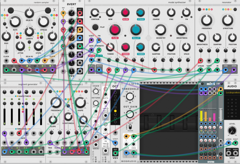Click the t1 output jack on the random sampler
240x164 pixels.
[x=6, y=70]
